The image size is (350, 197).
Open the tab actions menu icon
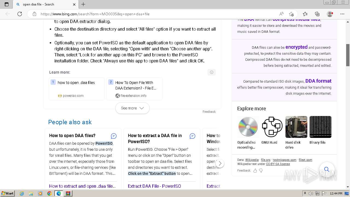coord(7,4)
